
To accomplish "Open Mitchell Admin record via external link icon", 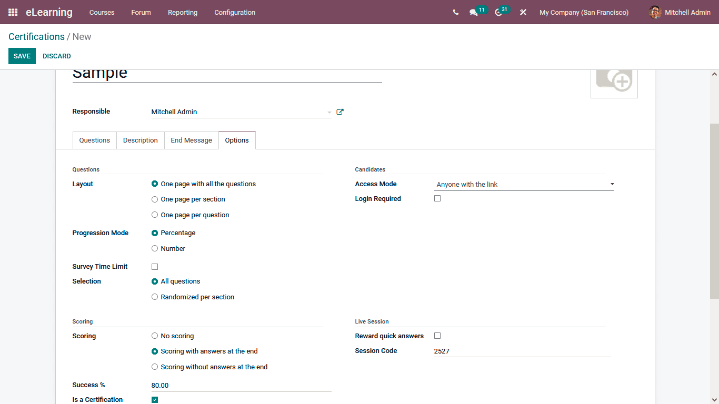I will point(339,112).
